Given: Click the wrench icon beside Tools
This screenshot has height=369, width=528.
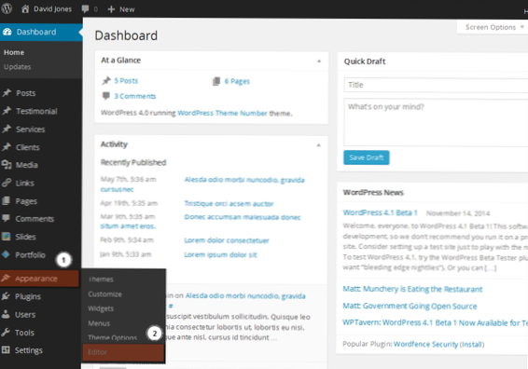Looking at the screenshot, I should pos(6,333).
